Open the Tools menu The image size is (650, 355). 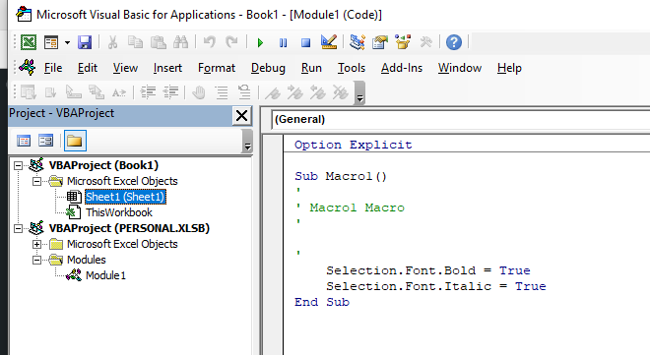[x=352, y=68]
